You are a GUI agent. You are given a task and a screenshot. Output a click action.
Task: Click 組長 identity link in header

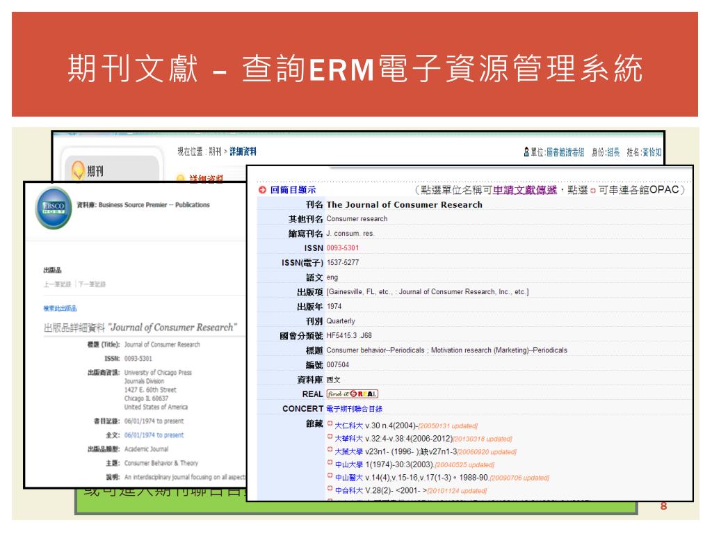tap(613, 152)
